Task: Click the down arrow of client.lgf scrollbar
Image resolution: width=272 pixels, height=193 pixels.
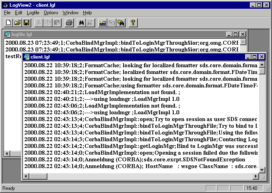Action: coord(262,170)
